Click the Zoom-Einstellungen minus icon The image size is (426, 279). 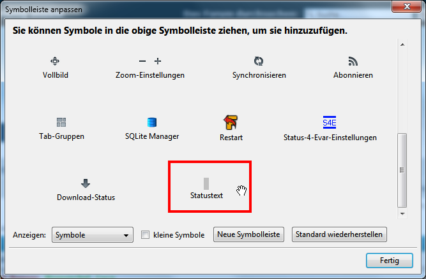(x=142, y=61)
